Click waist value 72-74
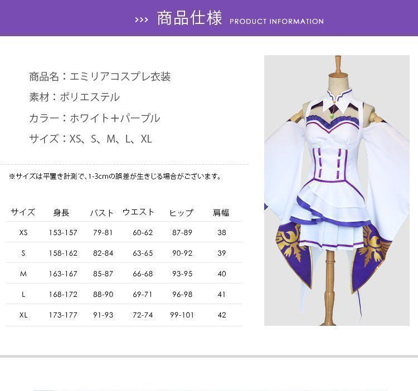The width and height of the screenshot is (418, 391). [143, 315]
